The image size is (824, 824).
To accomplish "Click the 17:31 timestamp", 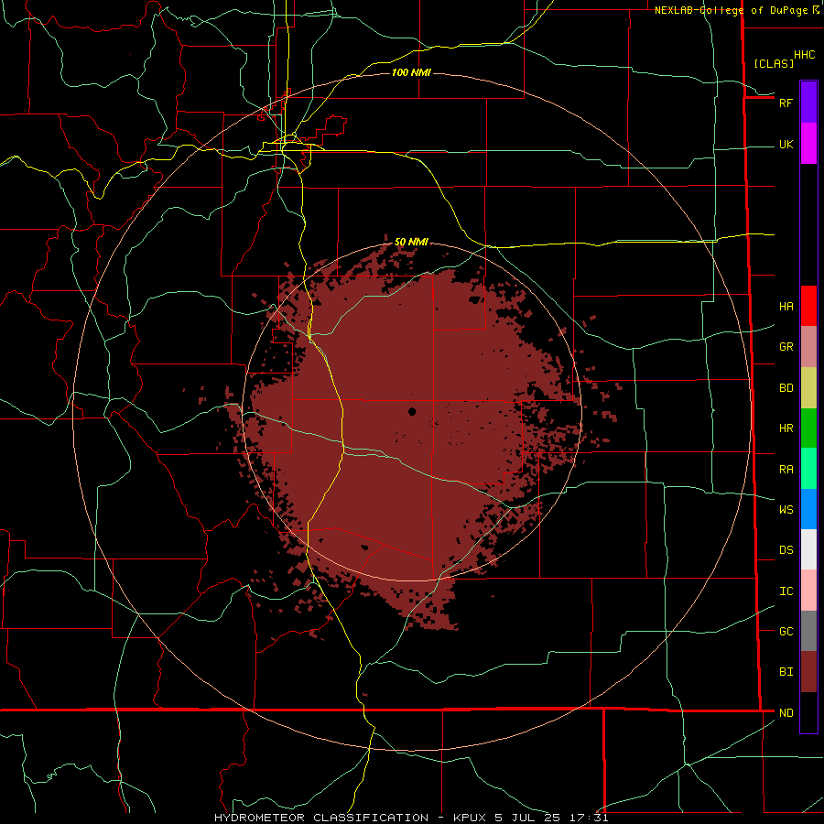I will tap(591, 818).
